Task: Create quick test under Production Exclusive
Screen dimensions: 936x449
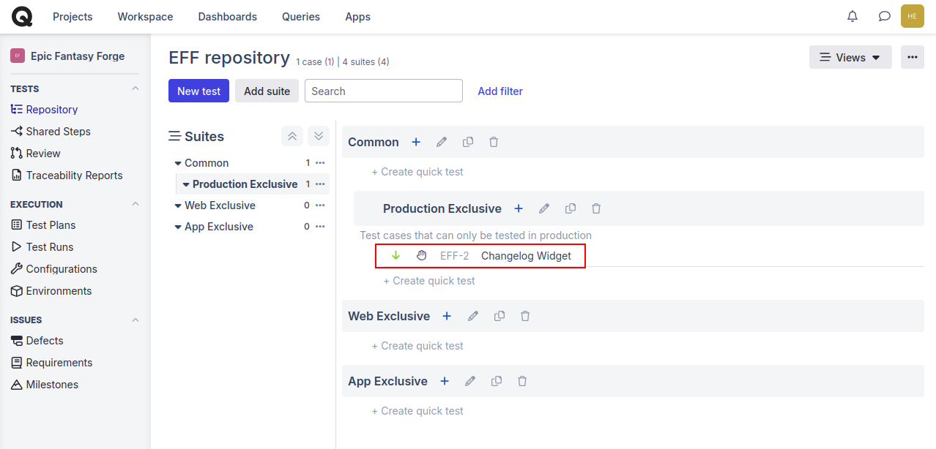Action: coord(429,281)
